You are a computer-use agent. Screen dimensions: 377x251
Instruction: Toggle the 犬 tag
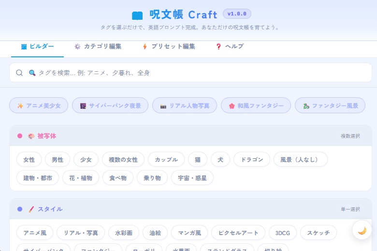pos(220,159)
